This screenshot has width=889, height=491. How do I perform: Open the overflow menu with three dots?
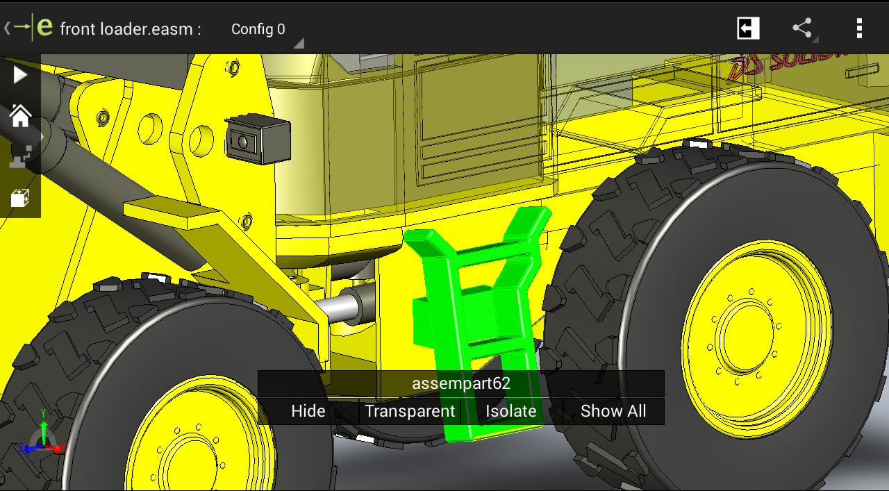[859, 28]
